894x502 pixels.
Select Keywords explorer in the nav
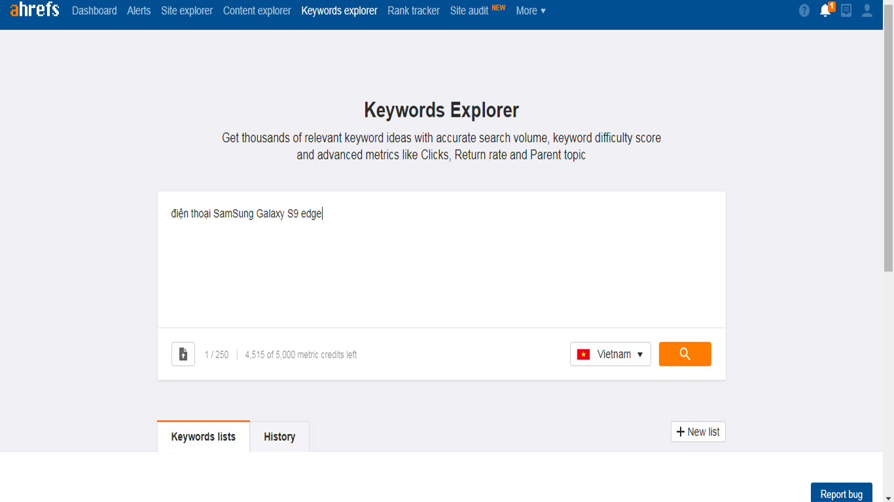pos(340,10)
